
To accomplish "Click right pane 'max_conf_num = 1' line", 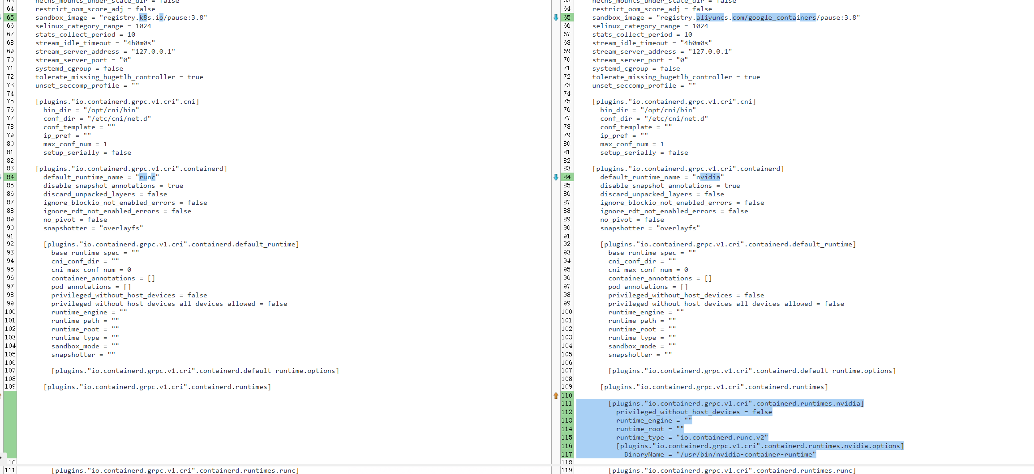I will click(632, 144).
